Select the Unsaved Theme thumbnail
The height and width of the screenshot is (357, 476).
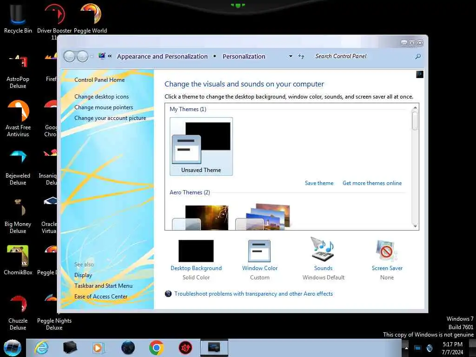201,146
